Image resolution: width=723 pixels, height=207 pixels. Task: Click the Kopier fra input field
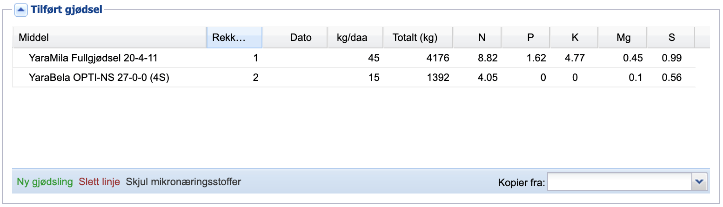pos(620,182)
